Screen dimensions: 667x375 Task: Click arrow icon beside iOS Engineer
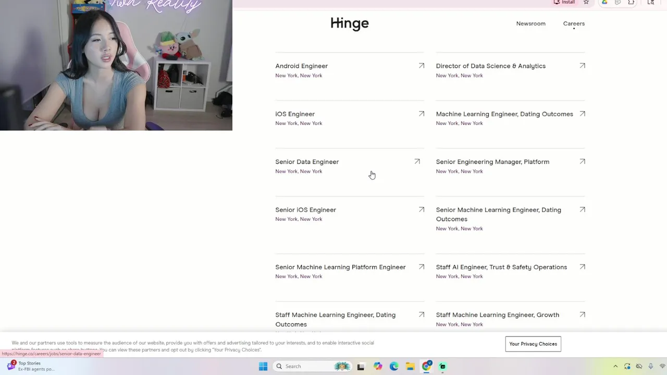[x=422, y=114]
